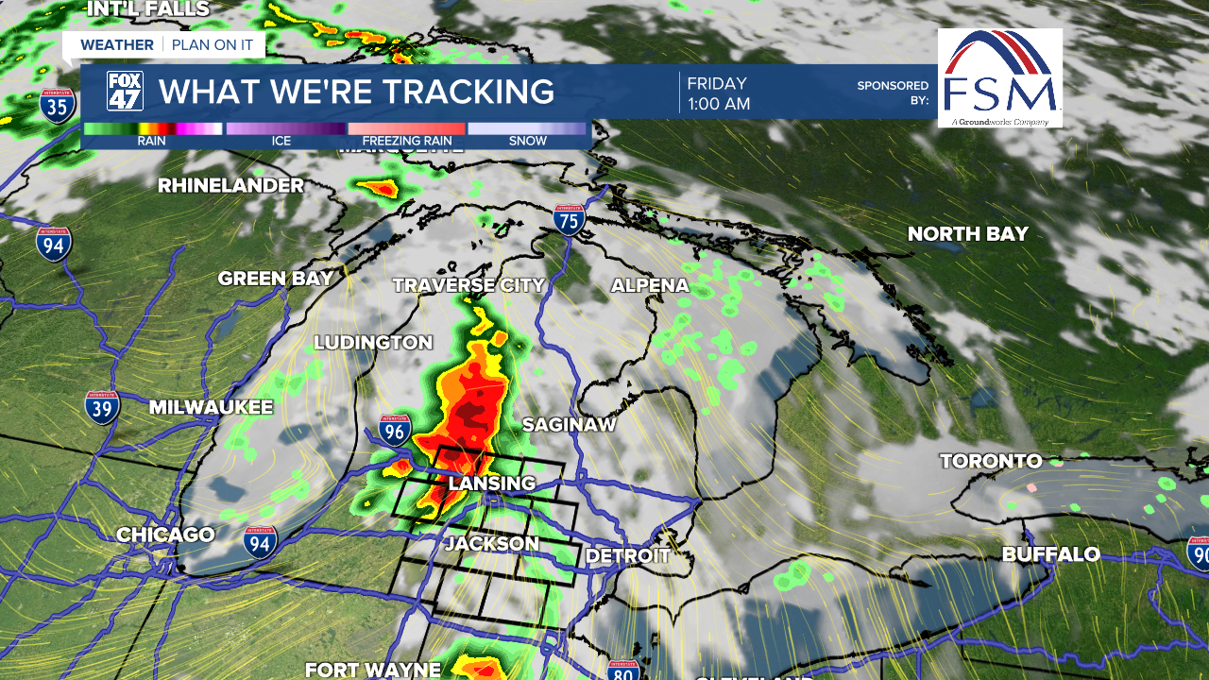This screenshot has height=680, width=1209.
Task: Click the SPONSORED BY label
Action: (x=886, y=87)
